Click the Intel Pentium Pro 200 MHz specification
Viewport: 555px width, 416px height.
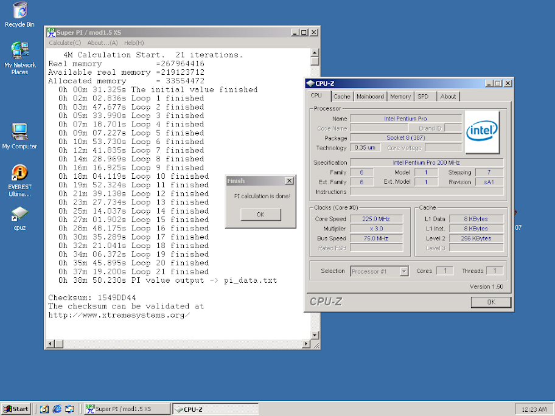tap(426, 162)
